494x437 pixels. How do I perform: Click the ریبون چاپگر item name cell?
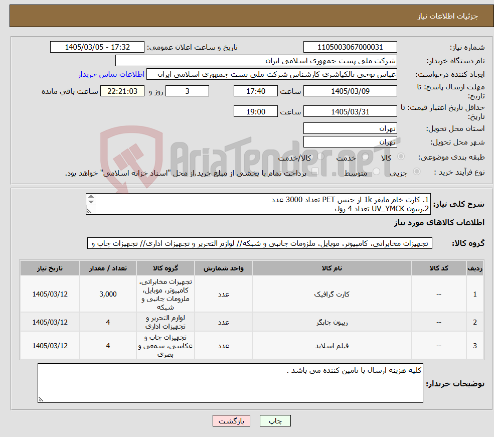coord(332,322)
